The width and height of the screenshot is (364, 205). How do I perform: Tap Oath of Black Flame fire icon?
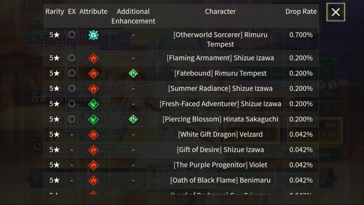(93, 180)
